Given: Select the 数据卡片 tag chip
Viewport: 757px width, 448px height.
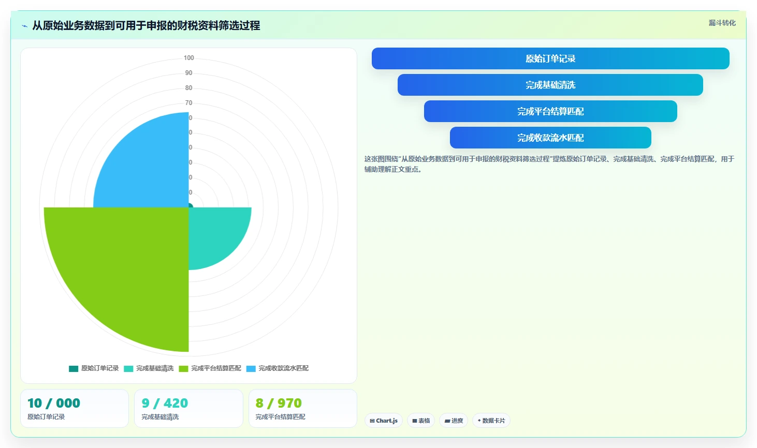Looking at the screenshot, I should tap(491, 421).
